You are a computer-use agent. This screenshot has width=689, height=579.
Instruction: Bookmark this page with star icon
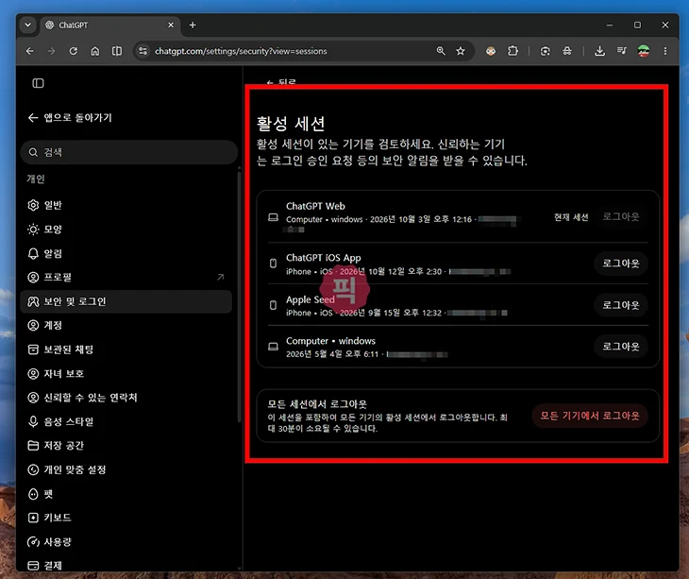coord(461,51)
